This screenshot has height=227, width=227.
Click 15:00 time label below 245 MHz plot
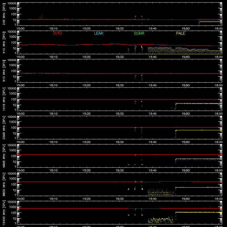click(x=20, y=29)
